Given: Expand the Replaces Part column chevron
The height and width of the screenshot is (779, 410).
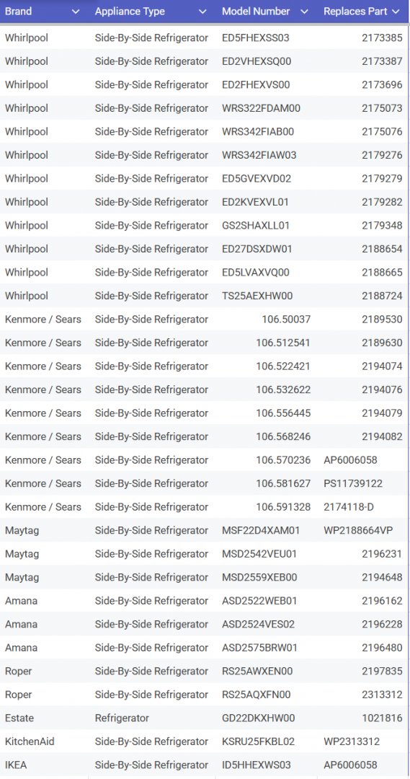Looking at the screenshot, I should (x=396, y=12).
